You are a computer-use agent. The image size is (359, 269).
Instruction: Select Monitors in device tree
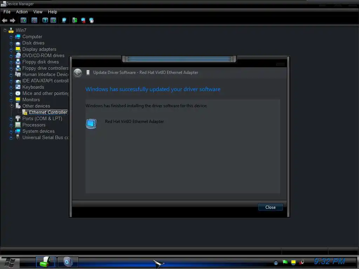31,99
